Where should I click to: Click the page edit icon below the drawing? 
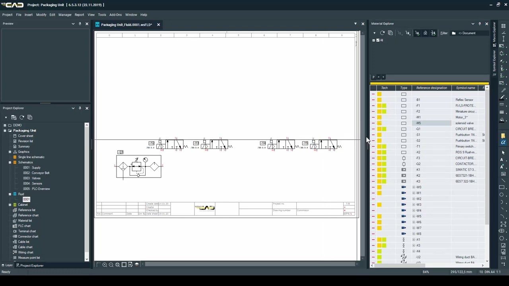(x=130, y=265)
